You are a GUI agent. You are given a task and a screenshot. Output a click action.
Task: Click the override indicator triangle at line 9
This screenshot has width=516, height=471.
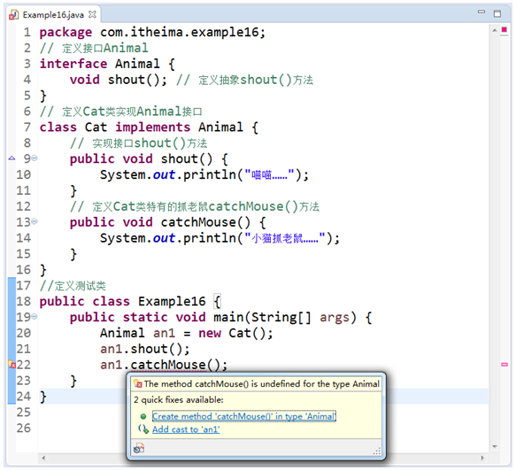point(12,158)
